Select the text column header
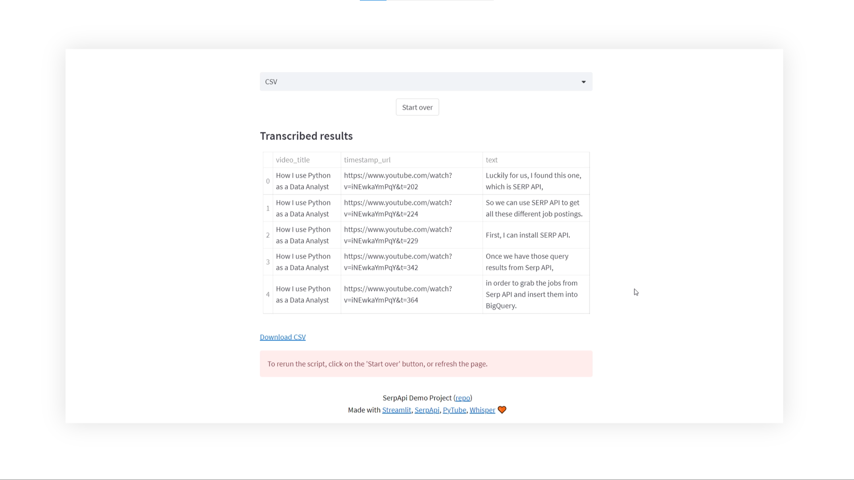Image resolution: width=854 pixels, height=480 pixels. tap(536, 160)
